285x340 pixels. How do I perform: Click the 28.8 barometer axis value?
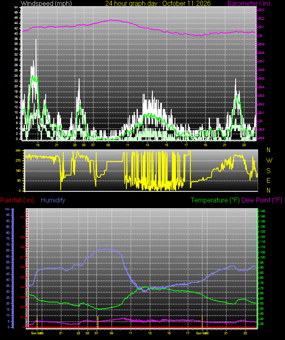pos(261,138)
